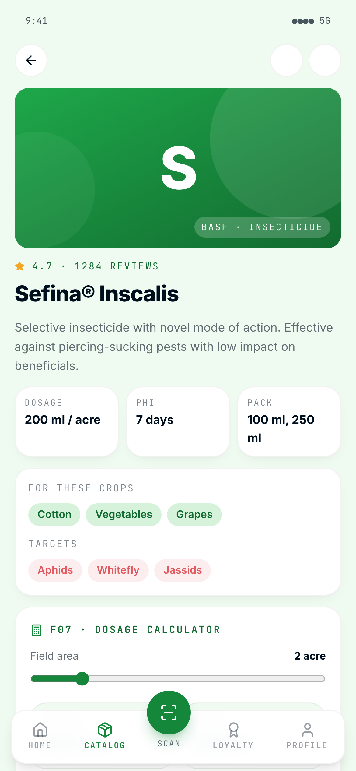This screenshot has width=356, height=771.
Task: Click the calculator icon beside Dosage Calculator
Action: pos(37,630)
